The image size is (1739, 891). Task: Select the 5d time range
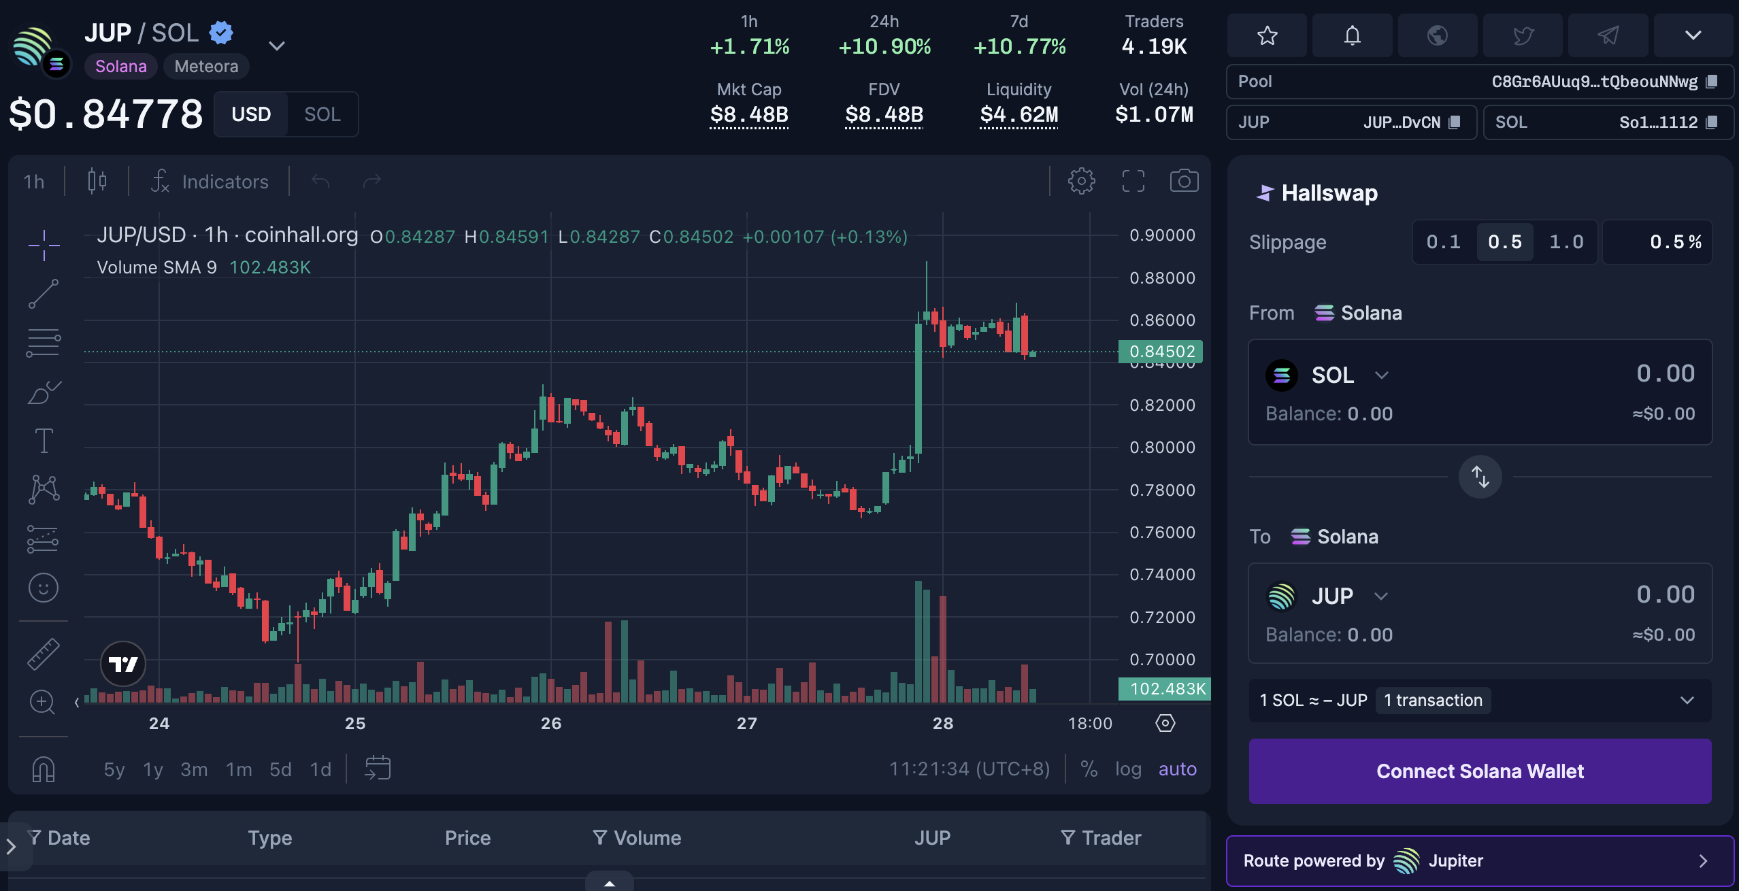click(280, 769)
